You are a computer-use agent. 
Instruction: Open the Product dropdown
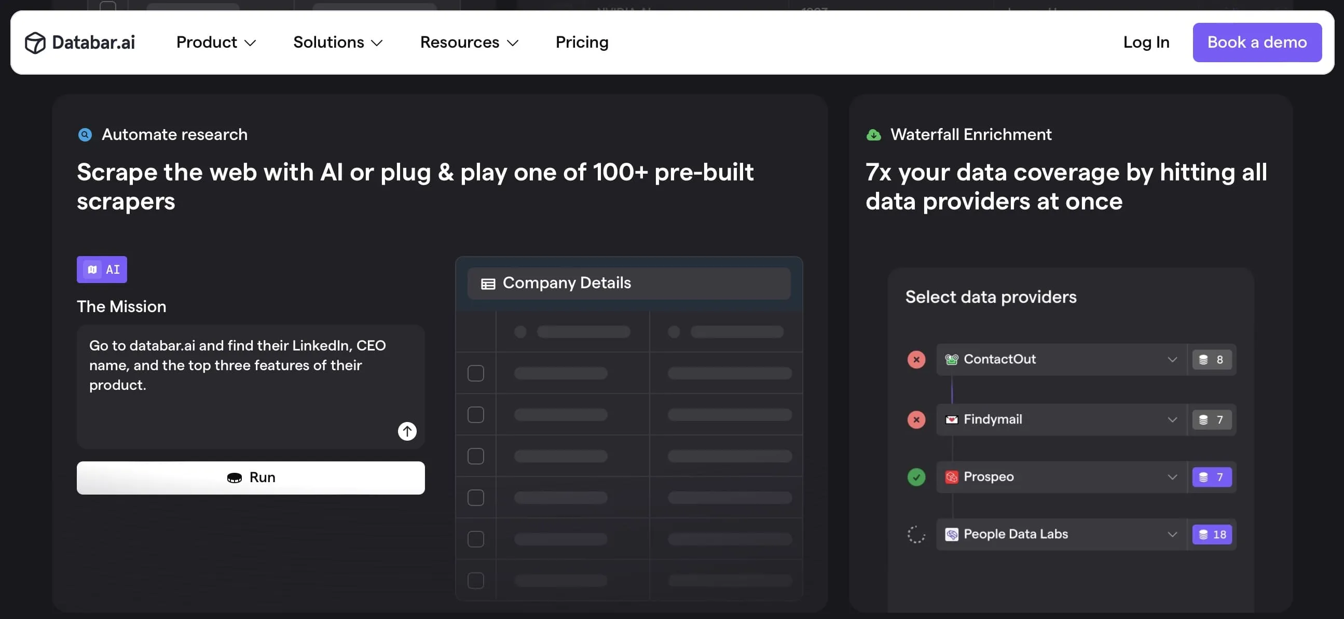pos(215,42)
